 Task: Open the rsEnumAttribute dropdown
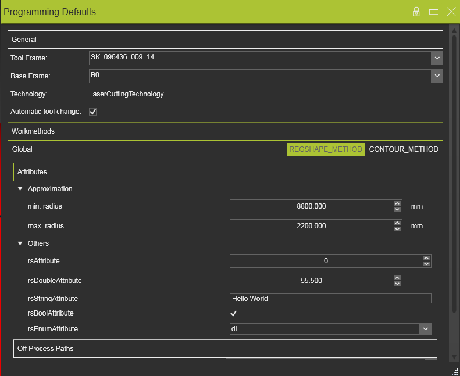pos(425,330)
